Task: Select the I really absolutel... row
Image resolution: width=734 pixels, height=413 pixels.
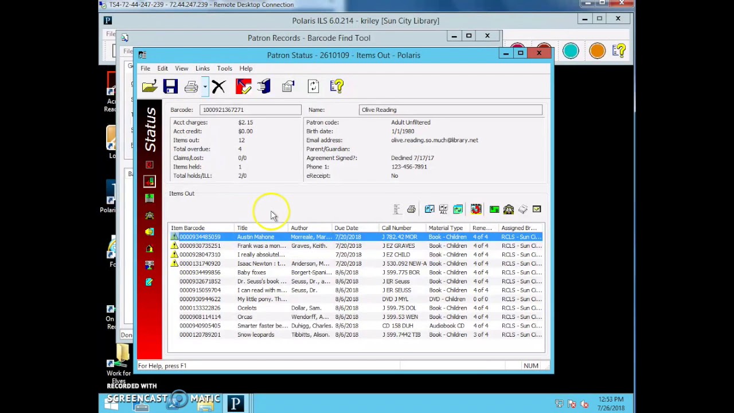Action: pos(356,255)
